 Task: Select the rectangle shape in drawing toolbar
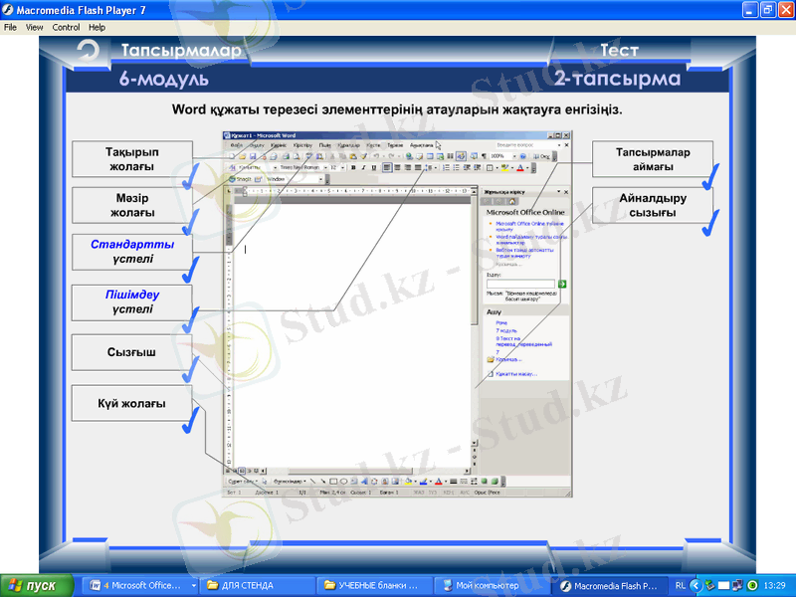click(333, 481)
